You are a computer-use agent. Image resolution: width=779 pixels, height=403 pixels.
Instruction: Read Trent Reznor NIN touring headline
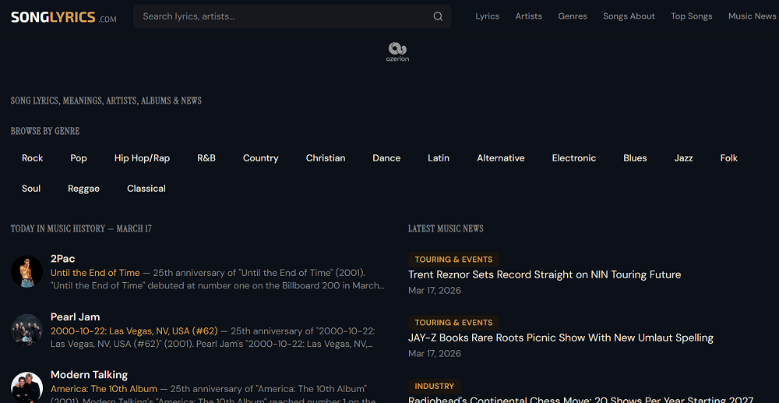click(x=545, y=275)
